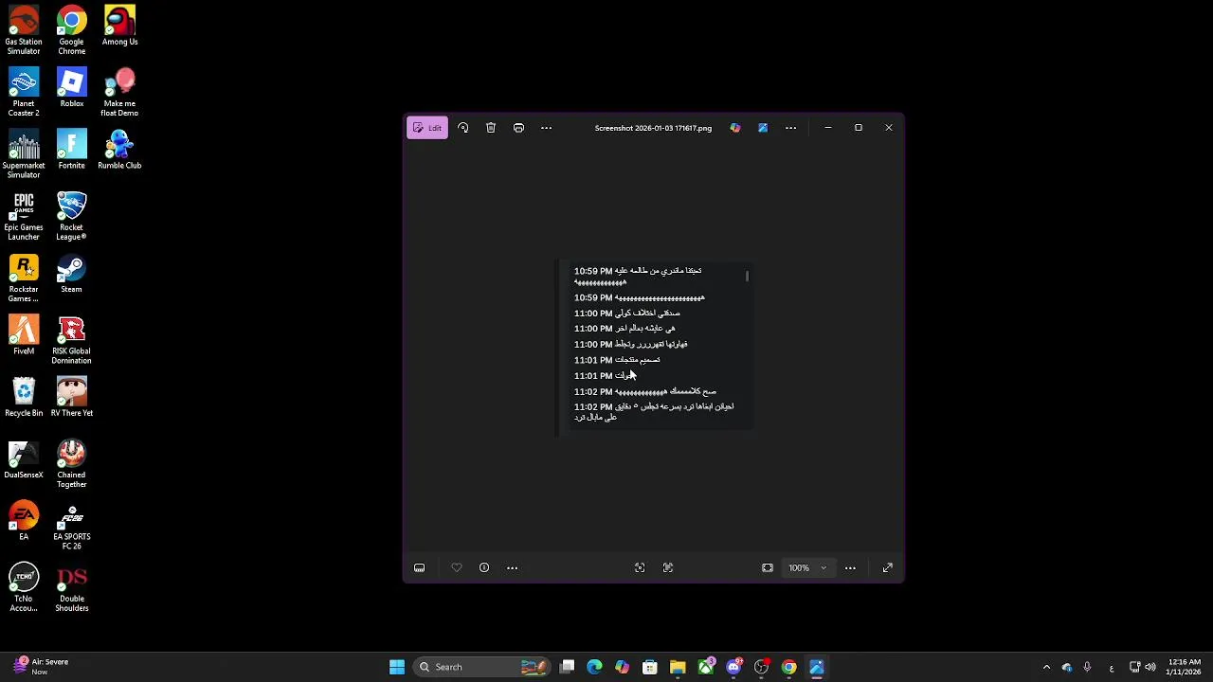Show hidden system tray icons
Image resolution: width=1213 pixels, height=682 pixels.
click(1046, 667)
